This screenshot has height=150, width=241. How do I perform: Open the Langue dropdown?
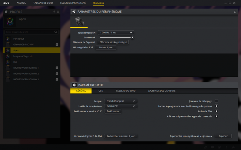[x=121, y=101]
